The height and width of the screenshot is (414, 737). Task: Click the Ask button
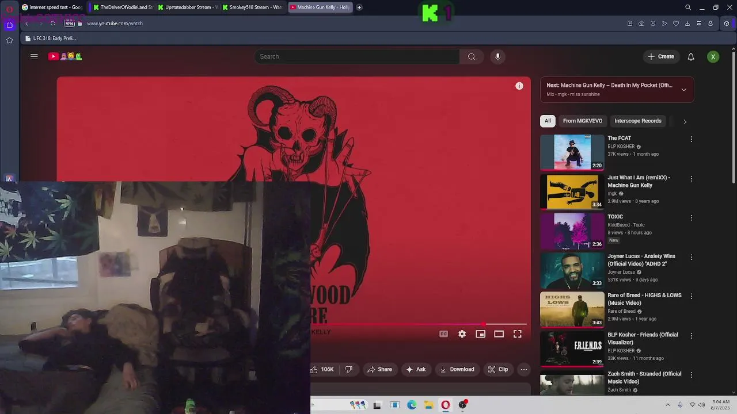tap(416, 369)
